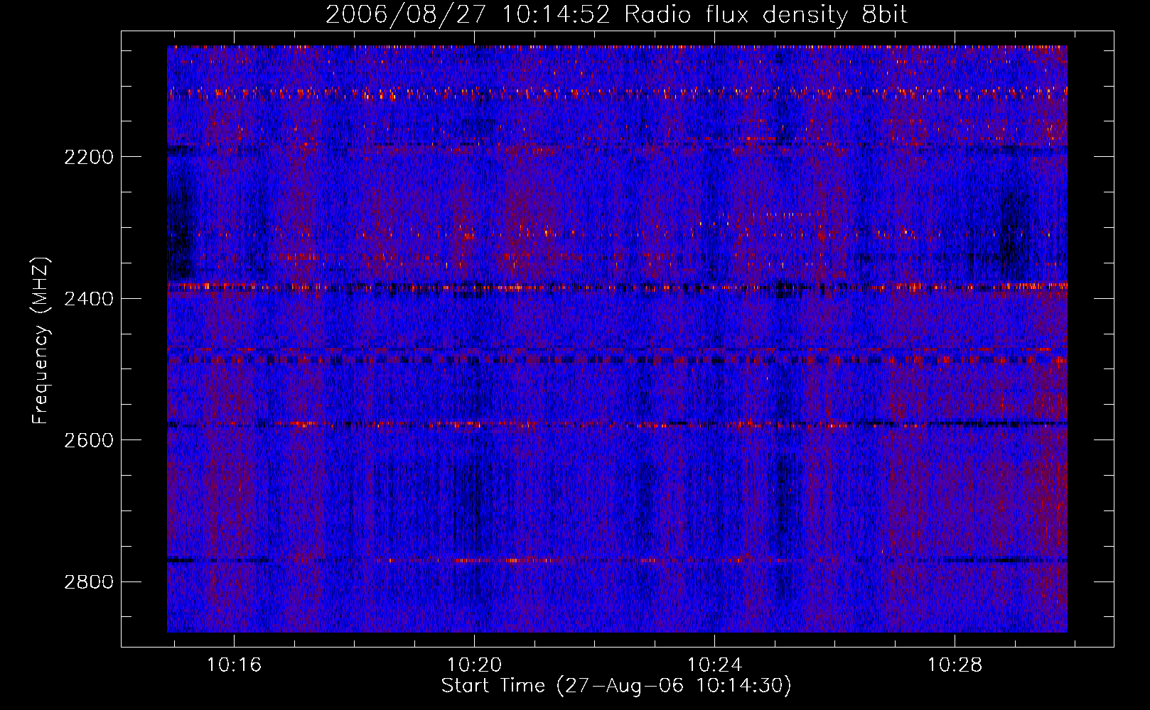Select the 2800 frequency axis label
This screenshot has width=1150, height=710.
click(88, 582)
